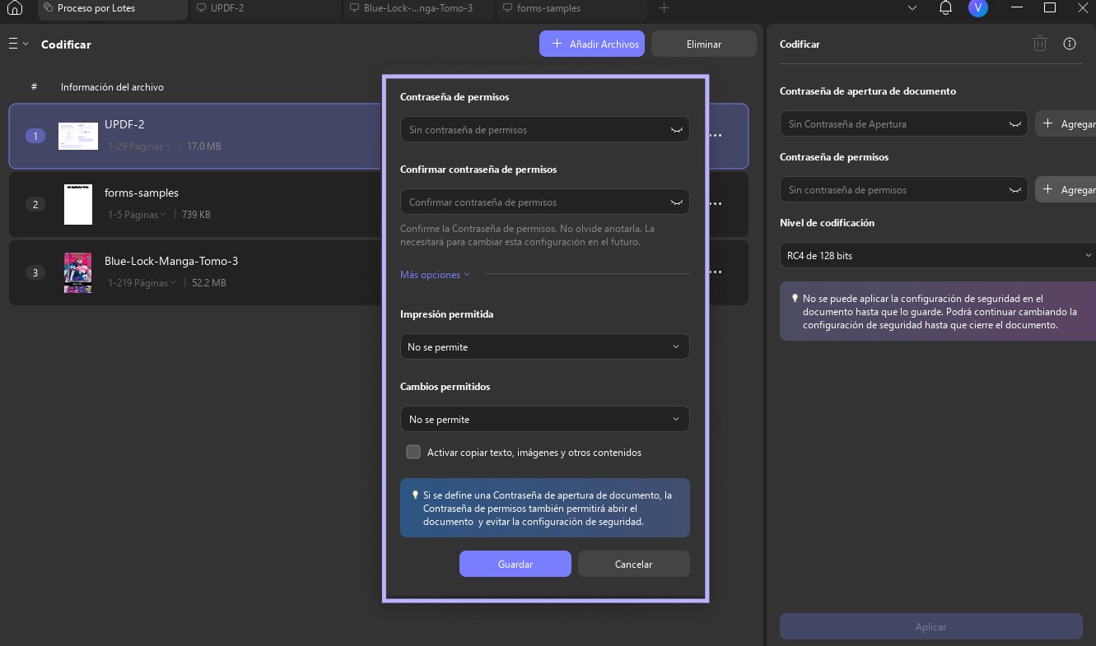Click Agregar for Contraseña de apertura

coord(1066,123)
